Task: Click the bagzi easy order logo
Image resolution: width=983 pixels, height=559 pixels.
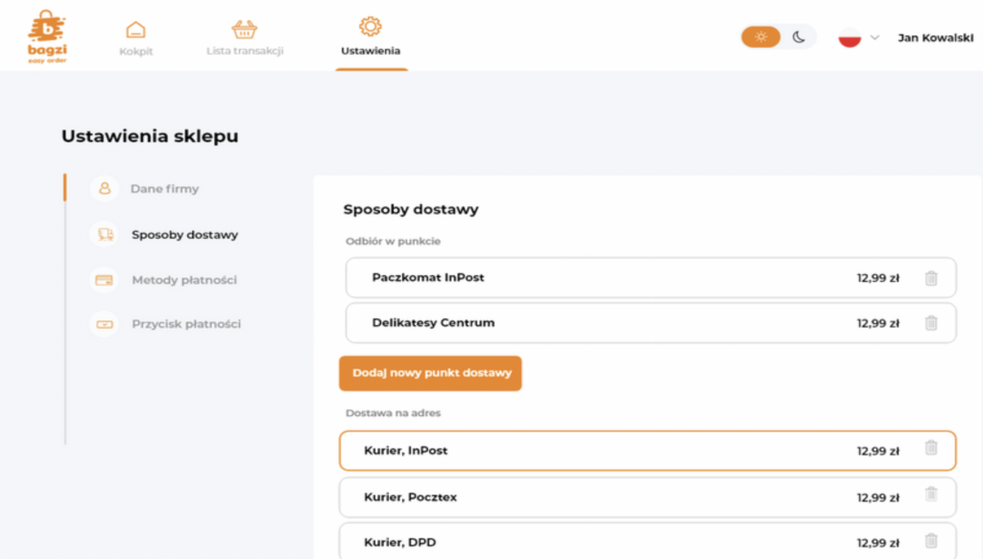Action: [x=47, y=36]
